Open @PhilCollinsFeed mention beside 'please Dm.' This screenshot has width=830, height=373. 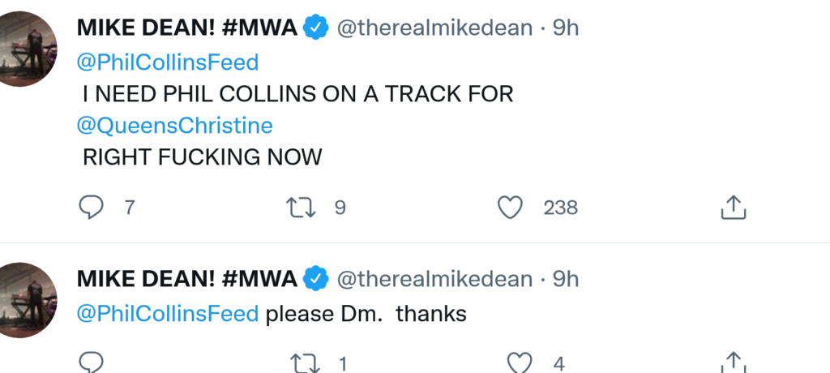[168, 313]
